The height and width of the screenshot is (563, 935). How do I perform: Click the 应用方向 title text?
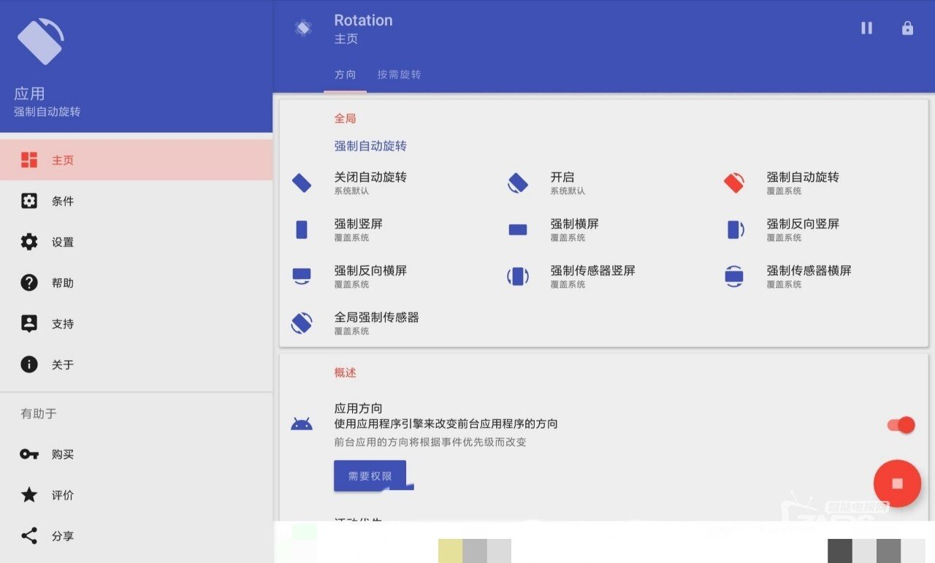359,408
